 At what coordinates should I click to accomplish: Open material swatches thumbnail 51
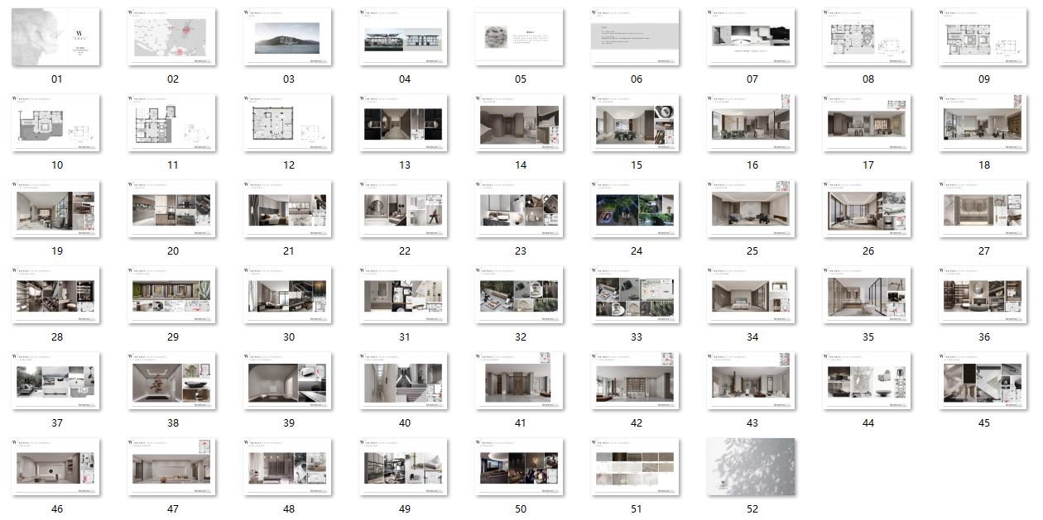(x=636, y=467)
